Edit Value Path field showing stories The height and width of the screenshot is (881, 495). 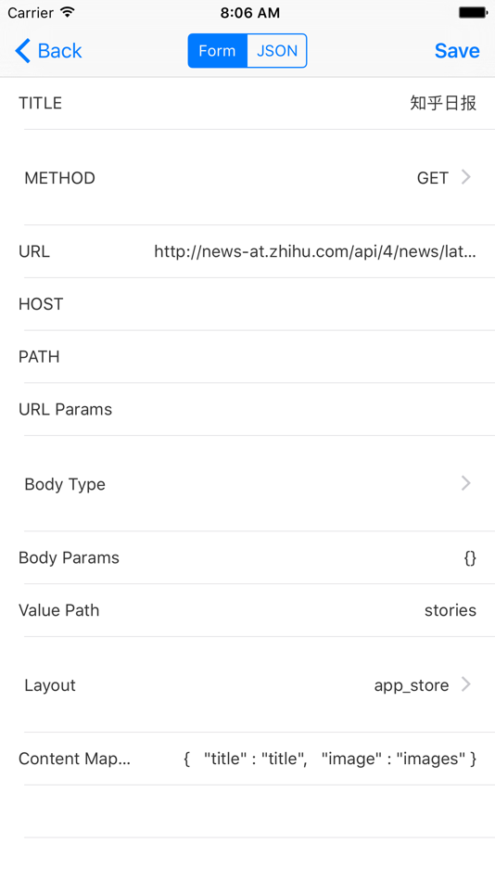(x=451, y=610)
